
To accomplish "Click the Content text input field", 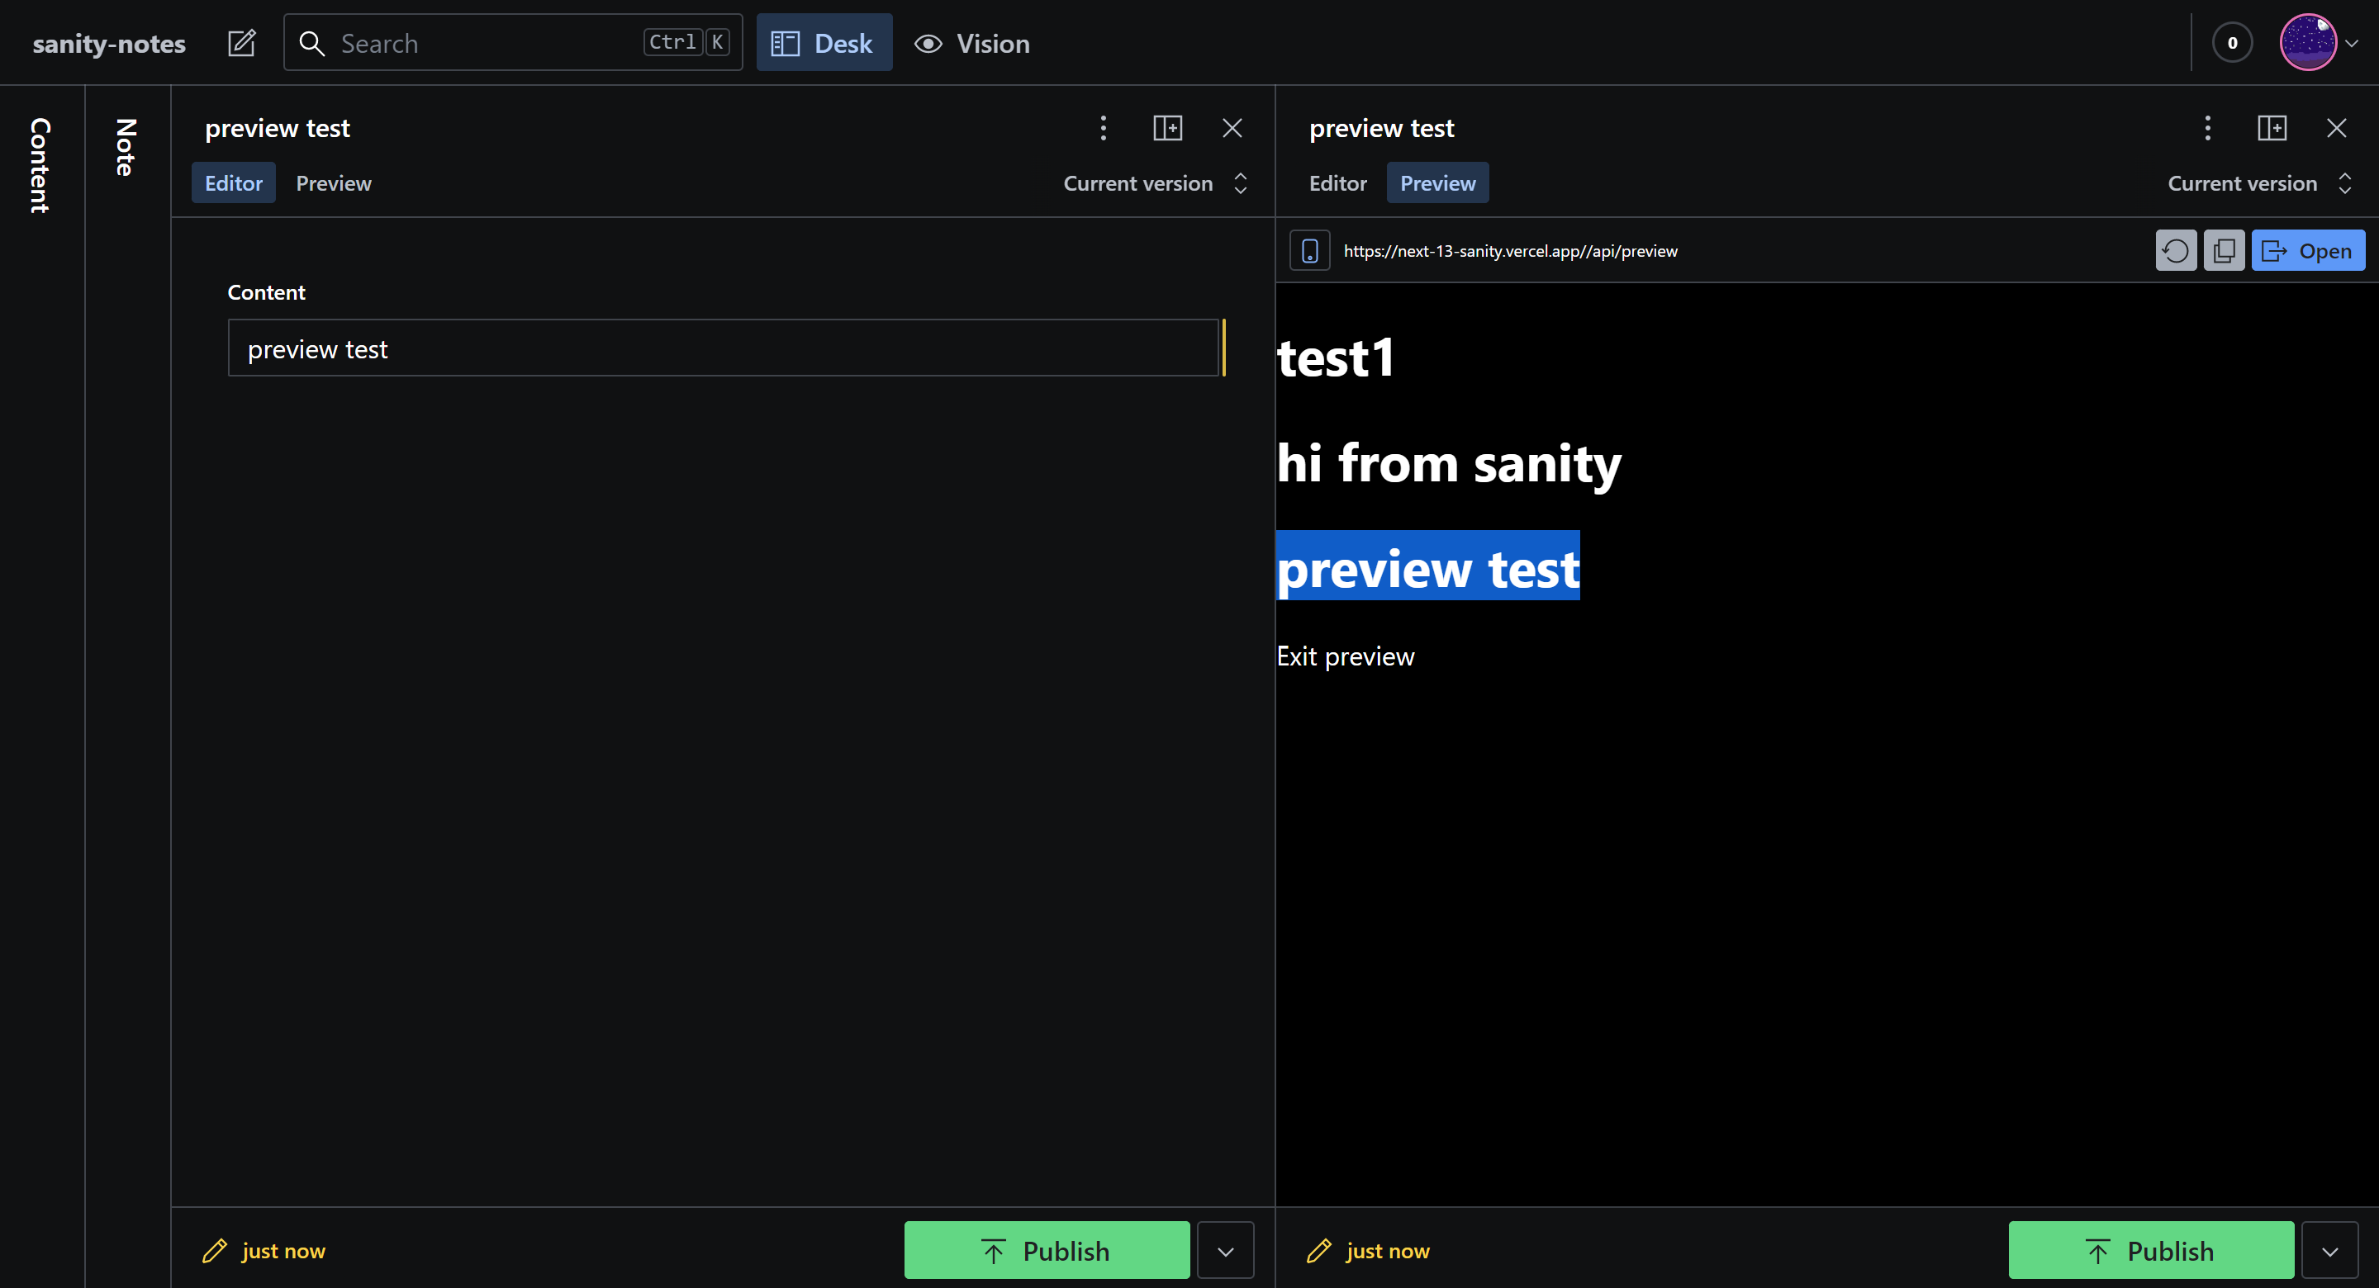I will 722,348.
